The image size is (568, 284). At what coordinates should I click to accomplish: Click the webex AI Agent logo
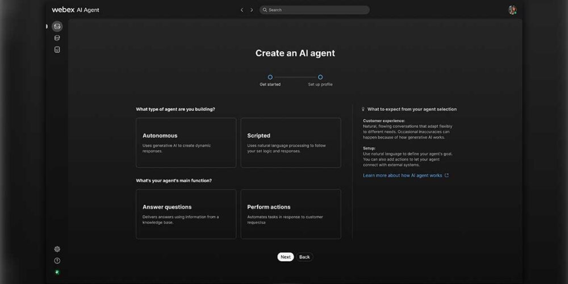(76, 10)
